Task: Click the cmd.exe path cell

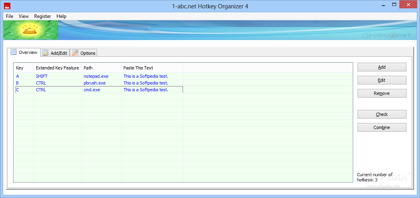Action: click(91, 90)
